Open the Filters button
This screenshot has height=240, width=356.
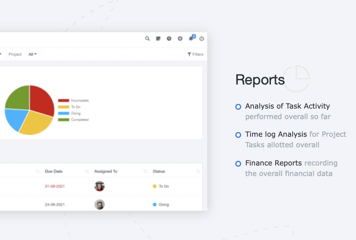coord(195,54)
